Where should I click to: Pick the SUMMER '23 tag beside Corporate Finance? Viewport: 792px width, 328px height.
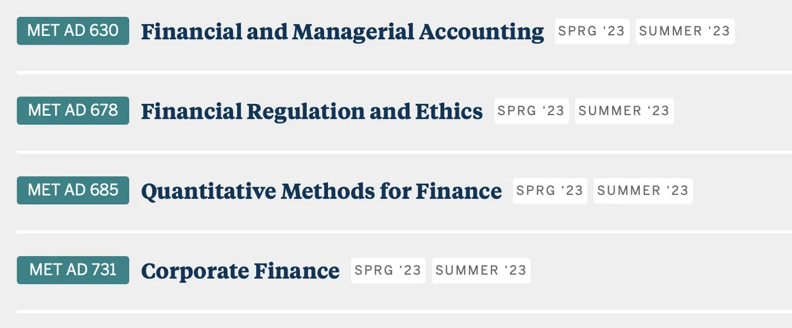pyautogui.click(x=481, y=270)
